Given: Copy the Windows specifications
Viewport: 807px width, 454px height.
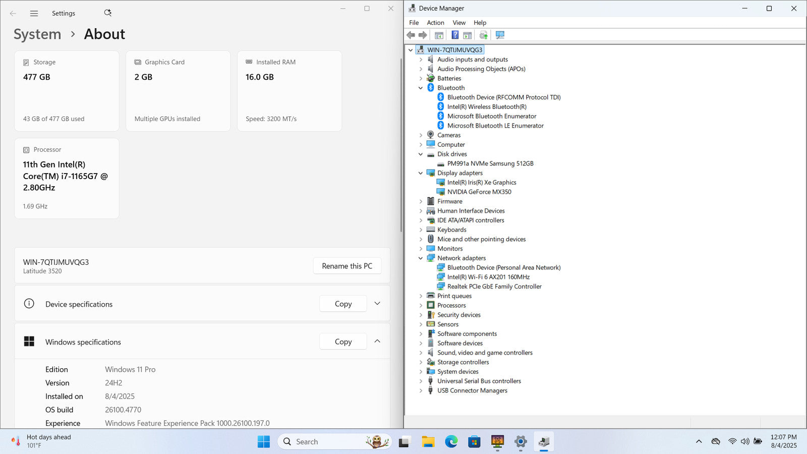Looking at the screenshot, I should (343, 342).
